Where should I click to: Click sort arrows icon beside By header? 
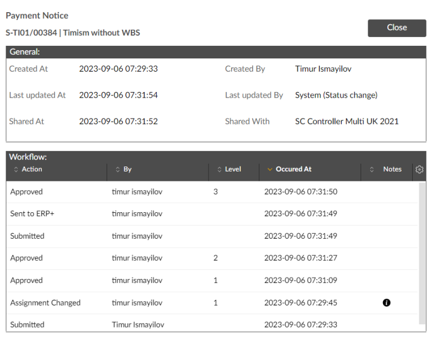(118, 169)
